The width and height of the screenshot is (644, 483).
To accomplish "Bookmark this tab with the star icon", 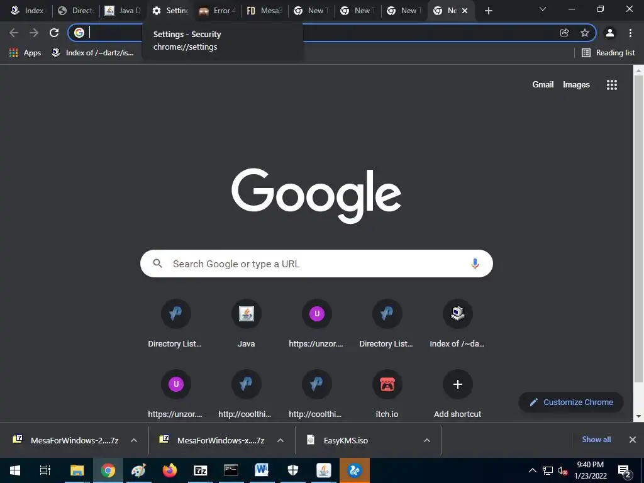I will (x=585, y=33).
